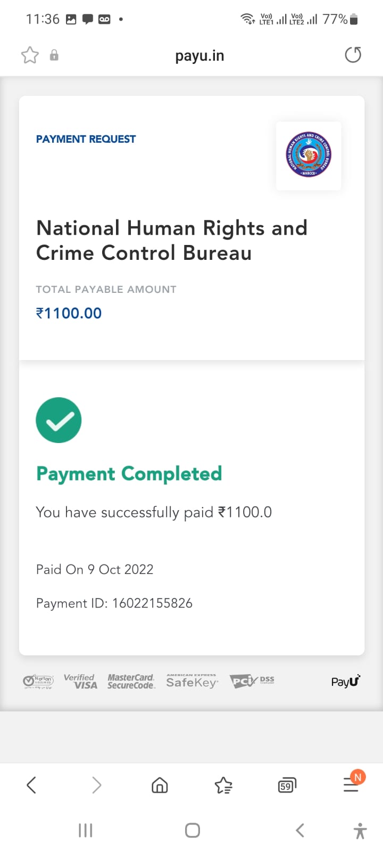Tap the Payment ID 16022155826 text

click(x=114, y=603)
